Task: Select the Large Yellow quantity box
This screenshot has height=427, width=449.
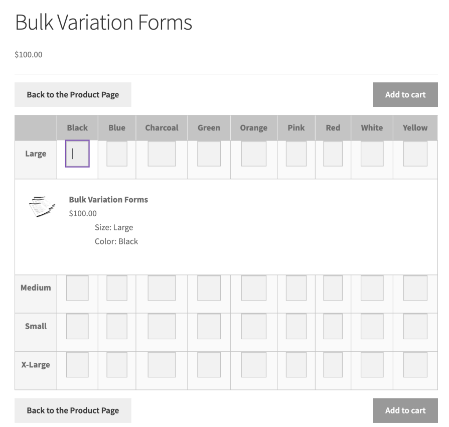Action: 415,154
